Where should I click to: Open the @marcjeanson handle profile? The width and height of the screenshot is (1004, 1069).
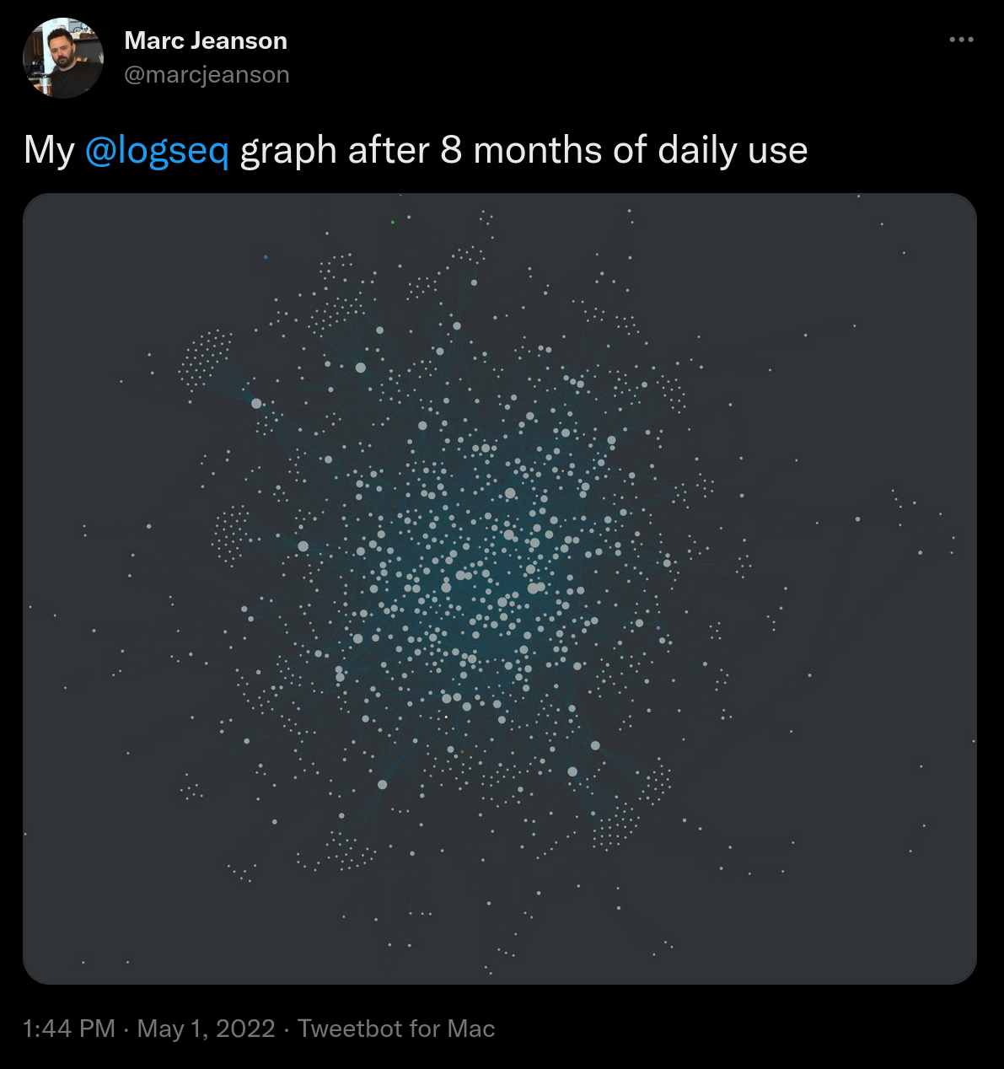207,74
